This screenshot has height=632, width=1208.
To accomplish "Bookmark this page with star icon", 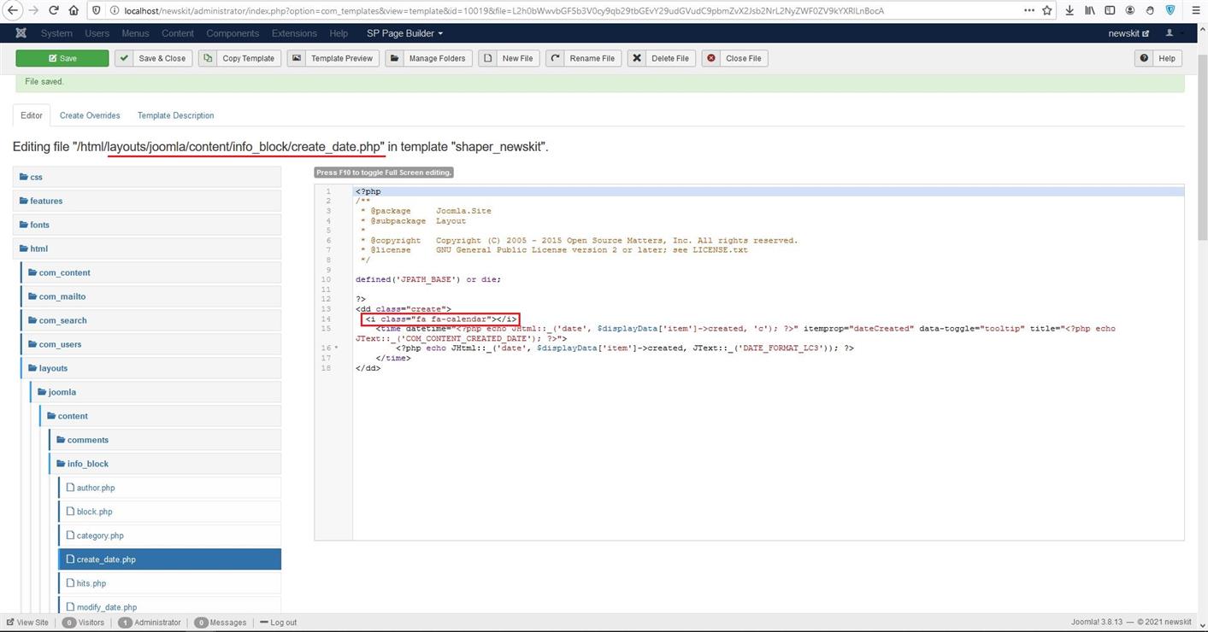I will (x=1047, y=10).
